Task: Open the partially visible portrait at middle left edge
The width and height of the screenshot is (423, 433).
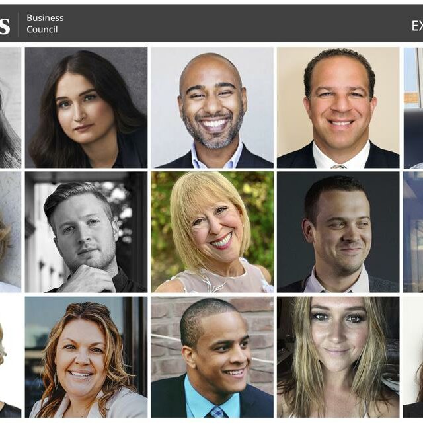Action: coord(11,232)
